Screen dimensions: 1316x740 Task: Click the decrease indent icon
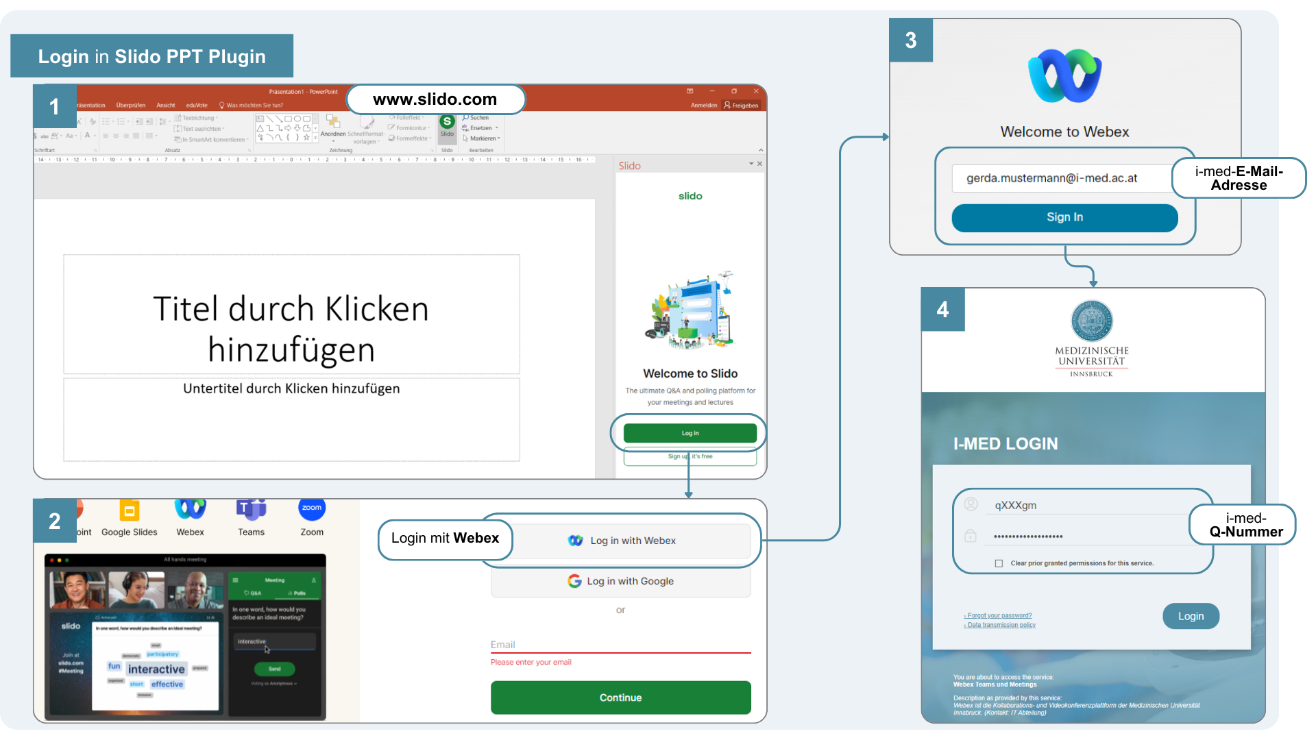coord(139,121)
